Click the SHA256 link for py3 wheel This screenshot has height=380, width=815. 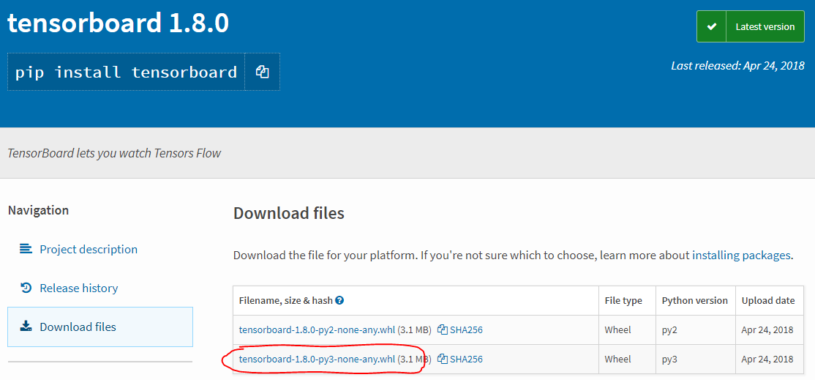(466, 359)
